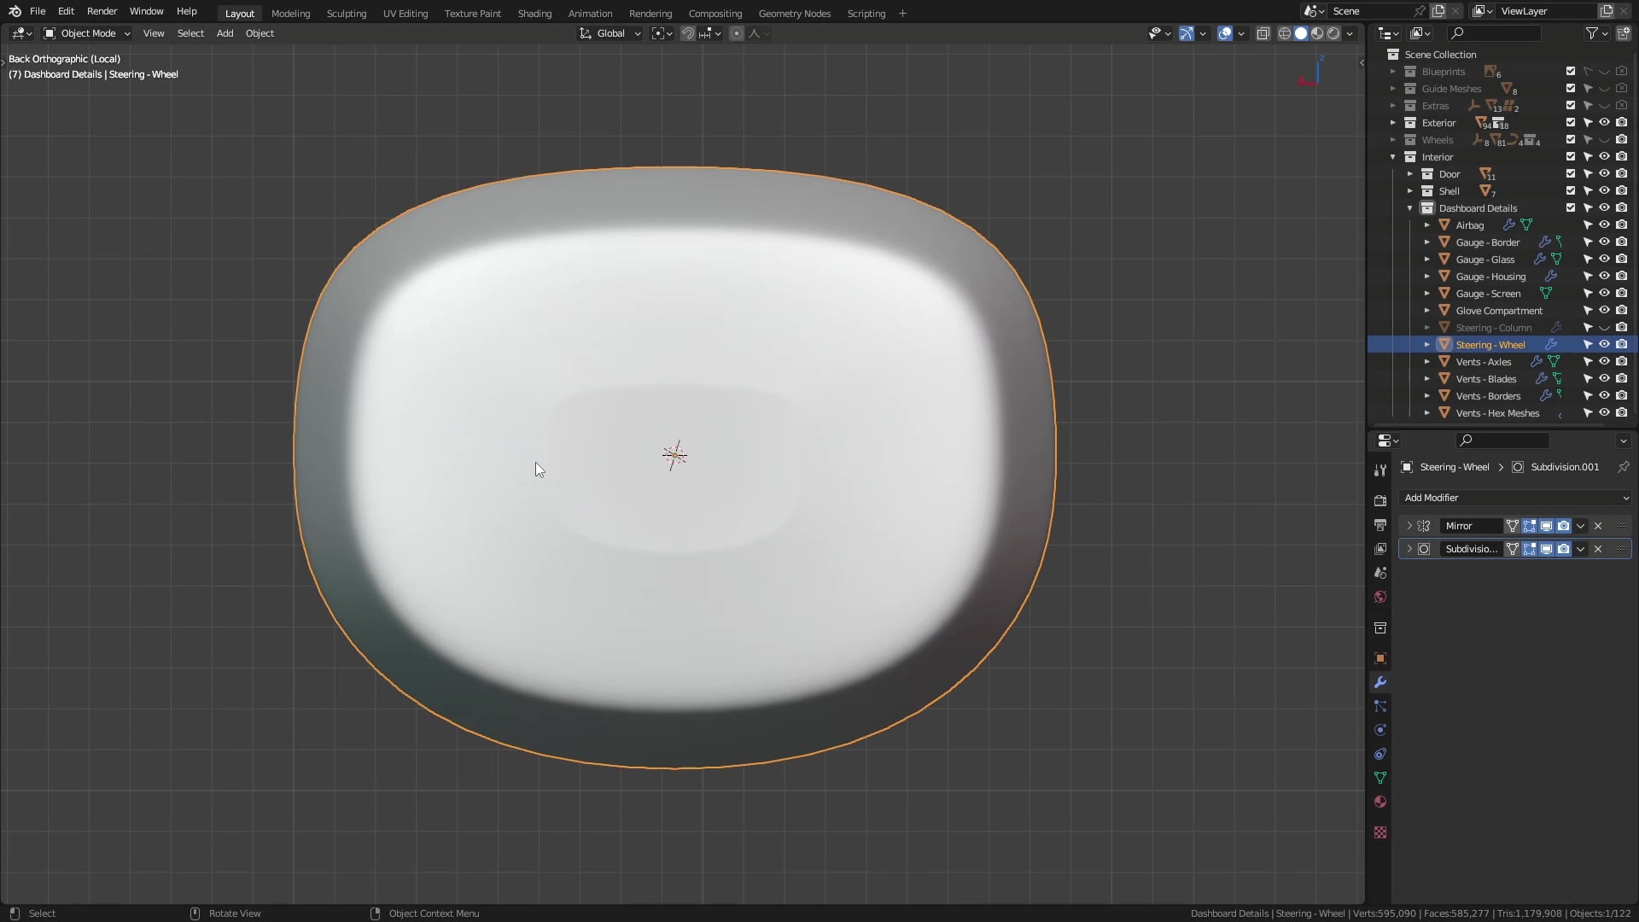Toggle viewport gizmos on or off
The height and width of the screenshot is (922, 1639).
point(1187,33)
